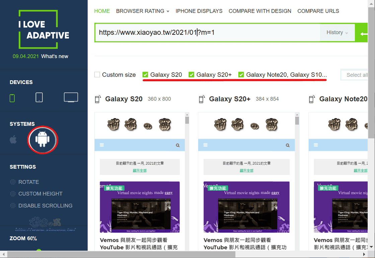Click the green submit URL arrow button

pos(362,33)
